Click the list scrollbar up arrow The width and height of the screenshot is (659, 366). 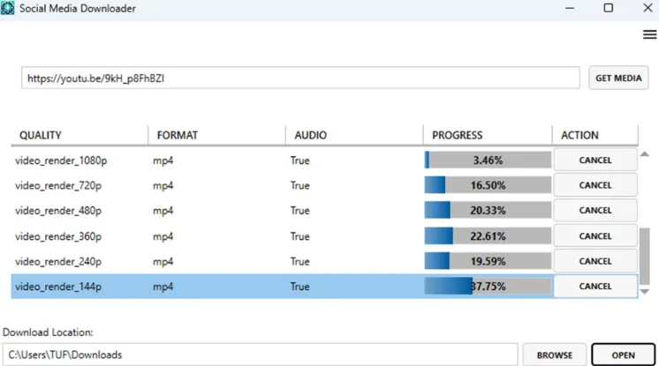tap(645, 154)
